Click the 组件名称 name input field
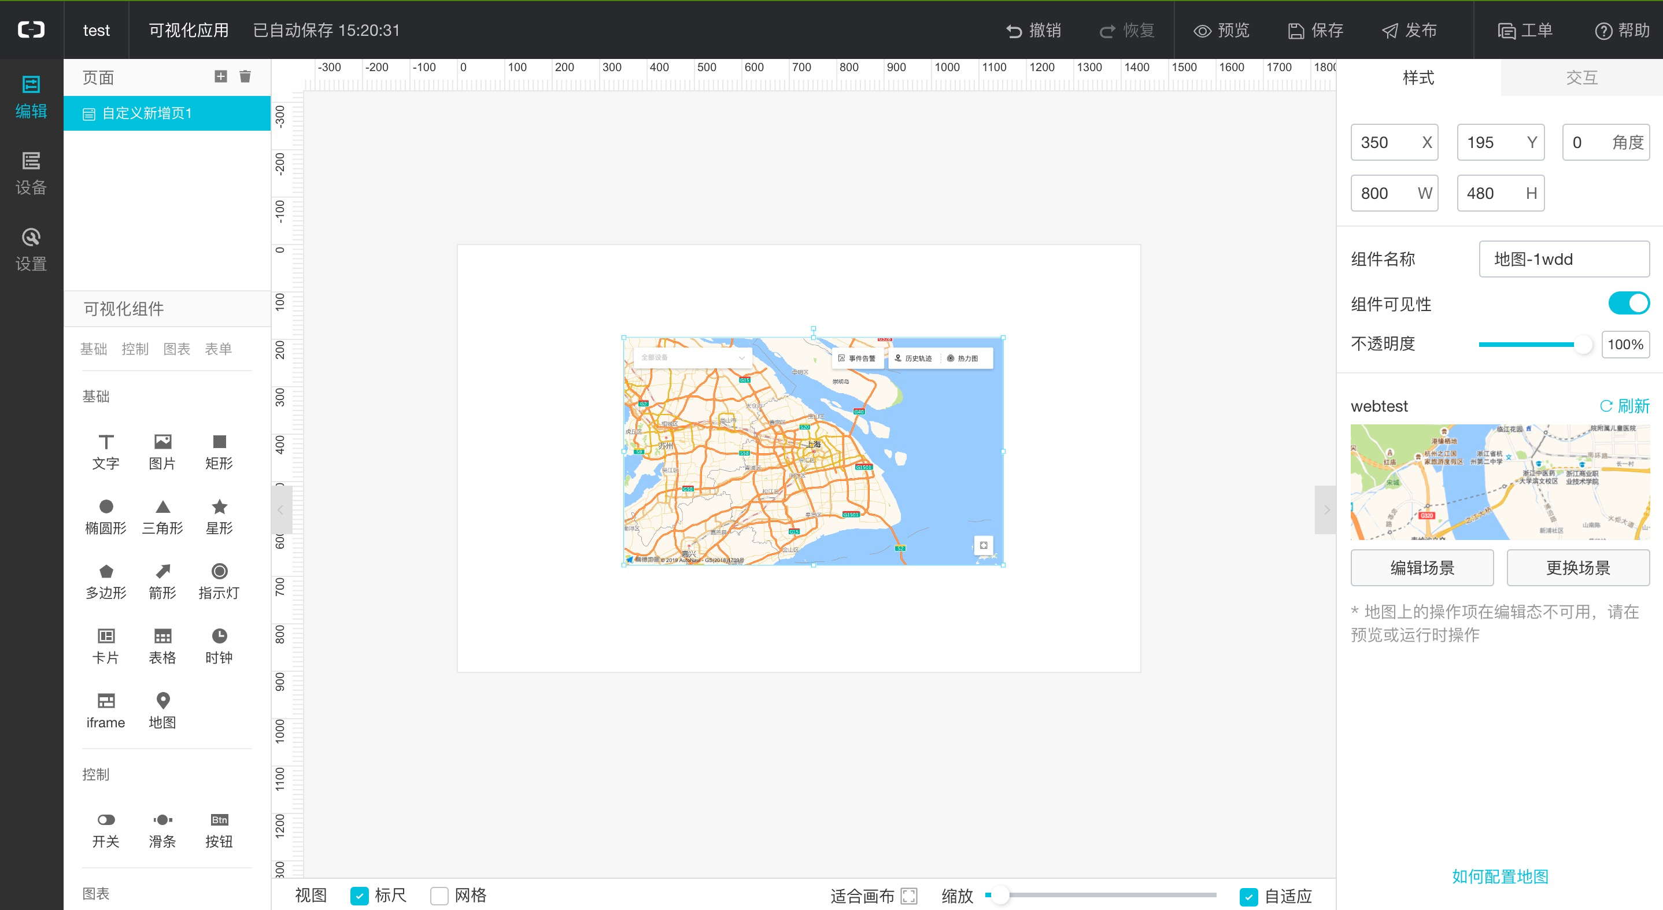Image resolution: width=1663 pixels, height=910 pixels. click(1564, 259)
